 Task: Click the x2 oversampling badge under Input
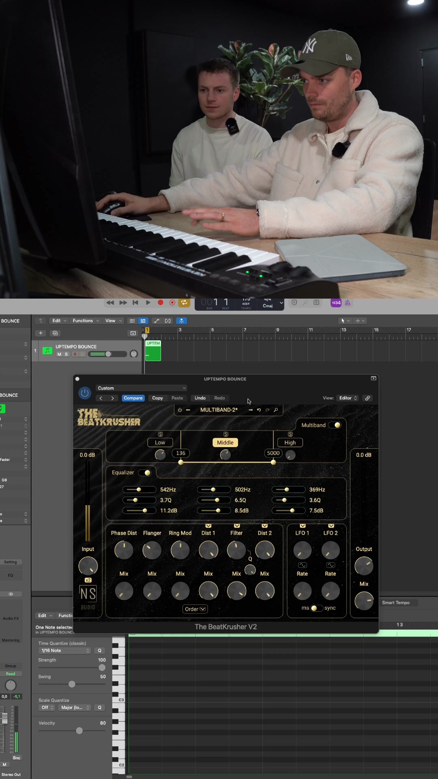pyautogui.click(x=88, y=580)
